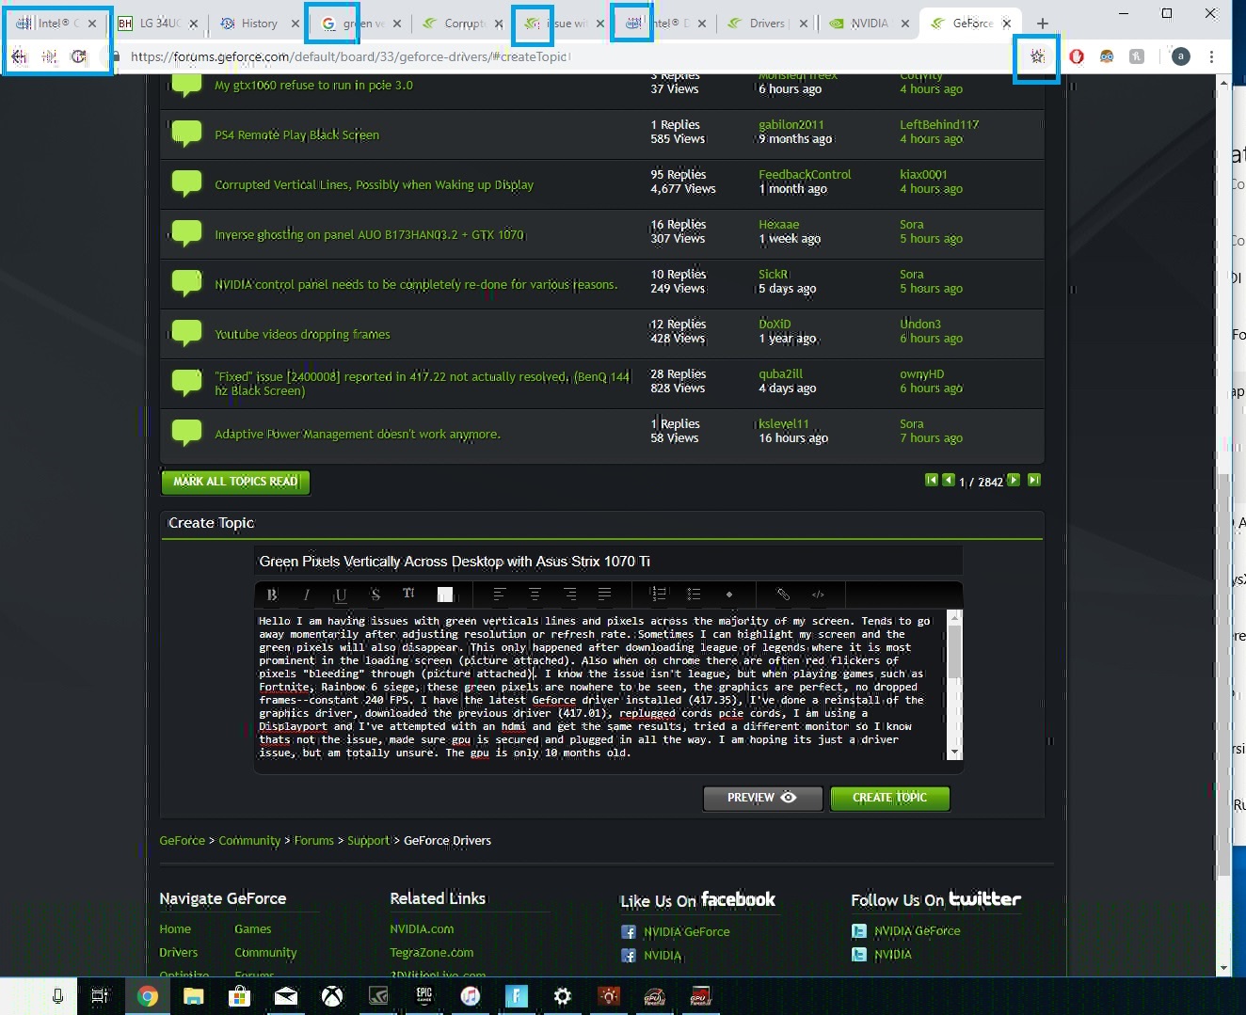Viewport: 1246px width, 1015px height.
Task: Create a numbered list in the editor
Action: [x=659, y=594]
